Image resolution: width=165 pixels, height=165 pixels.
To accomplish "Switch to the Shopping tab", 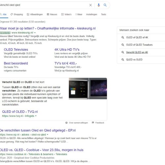I will [17, 15].
